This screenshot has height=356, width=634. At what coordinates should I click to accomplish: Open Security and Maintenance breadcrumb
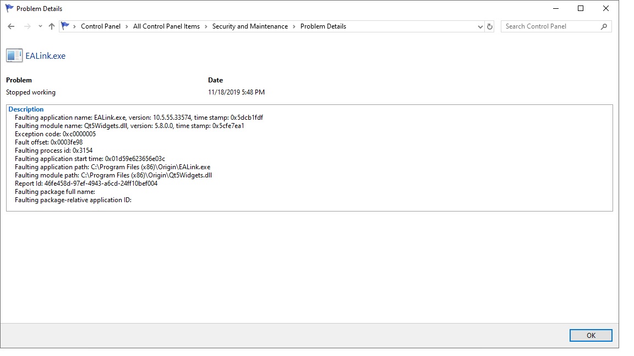click(x=250, y=26)
